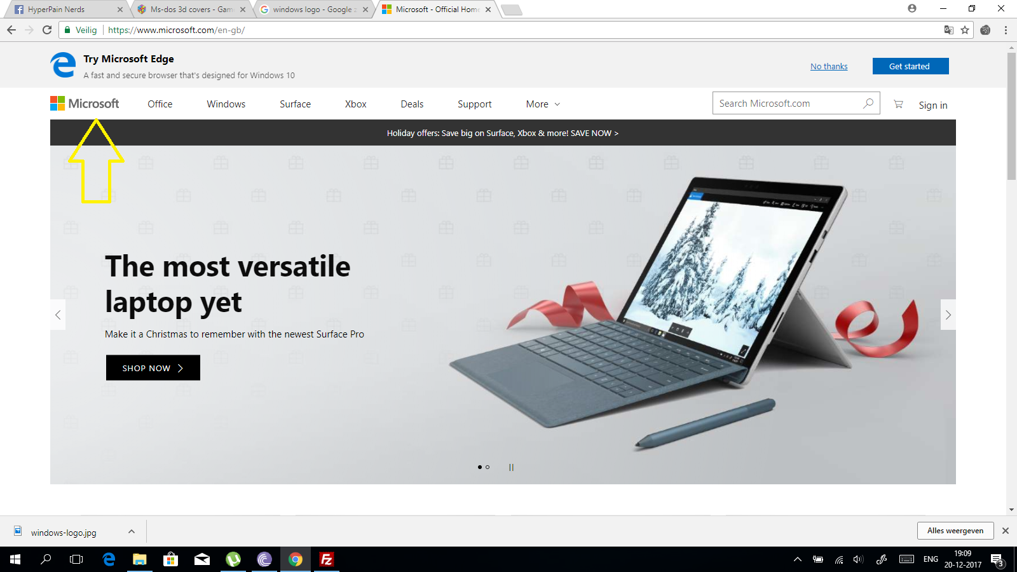Click the Chrome user profile icon
The height and width of the screenshot is (572, 1017).
coord(912,8)
